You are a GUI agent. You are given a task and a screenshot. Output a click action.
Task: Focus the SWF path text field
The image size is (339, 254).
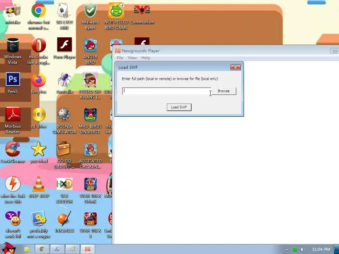click(167, 91)
